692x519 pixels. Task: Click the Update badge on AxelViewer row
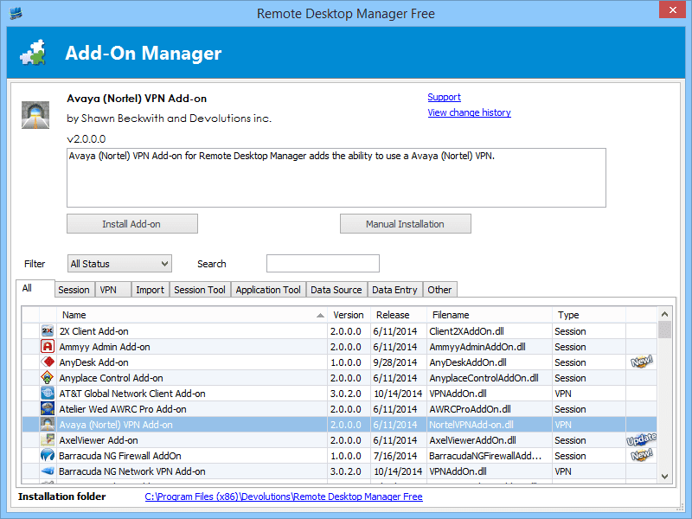(x=641, y=439)
